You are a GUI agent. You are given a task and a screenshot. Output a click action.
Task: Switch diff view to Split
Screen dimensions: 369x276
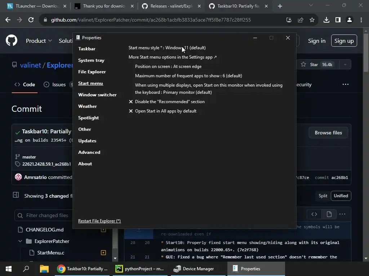[x=323, y=196]
